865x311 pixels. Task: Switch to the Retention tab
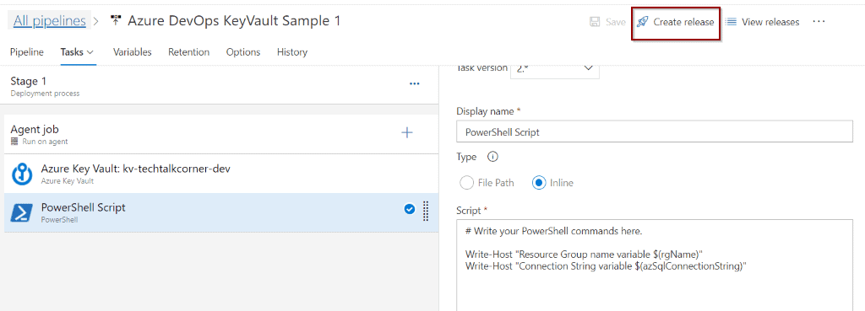point(188,52)
